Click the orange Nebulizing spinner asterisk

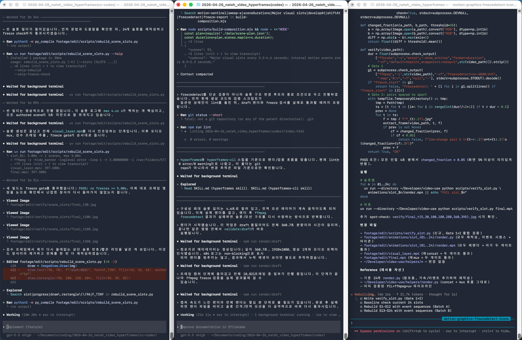pyautogui.click(x=352, y=294)
